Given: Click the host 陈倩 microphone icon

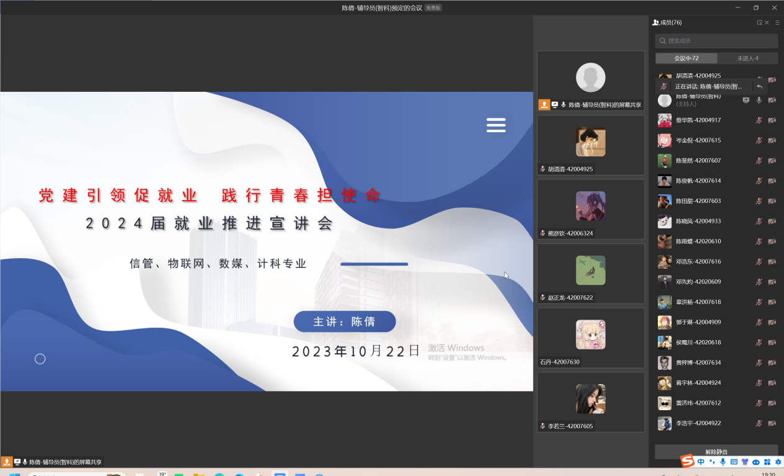Looking at the screenshot, I should (759, 100).
